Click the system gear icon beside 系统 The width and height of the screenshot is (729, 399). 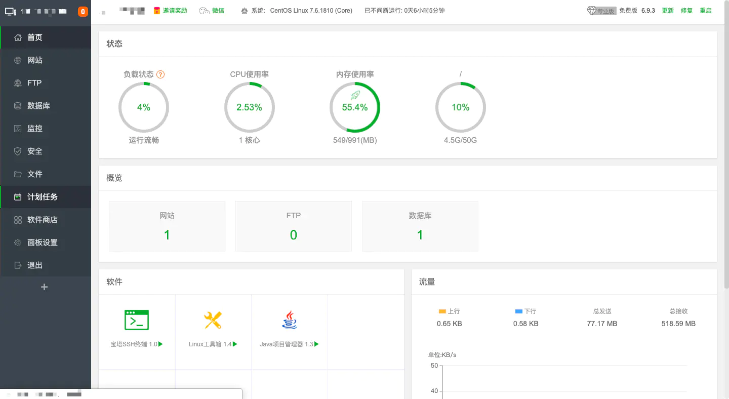click(x=245, y=11)
